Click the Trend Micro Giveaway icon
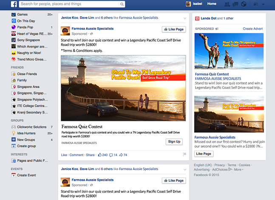The height and width of the screenshot is (200, 275). coord(14,59)
